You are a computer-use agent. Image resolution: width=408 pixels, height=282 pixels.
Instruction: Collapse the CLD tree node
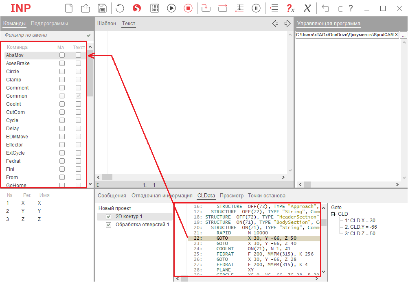click(333, 214)
